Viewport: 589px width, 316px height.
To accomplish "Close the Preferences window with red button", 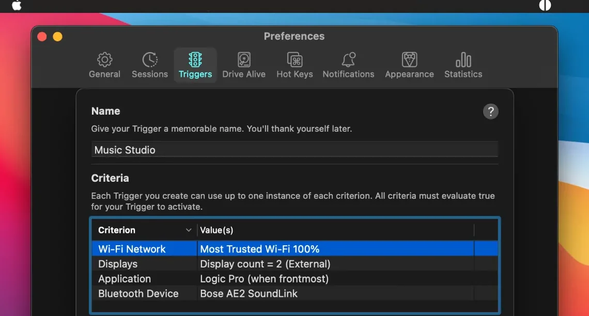I will (42, 37).
